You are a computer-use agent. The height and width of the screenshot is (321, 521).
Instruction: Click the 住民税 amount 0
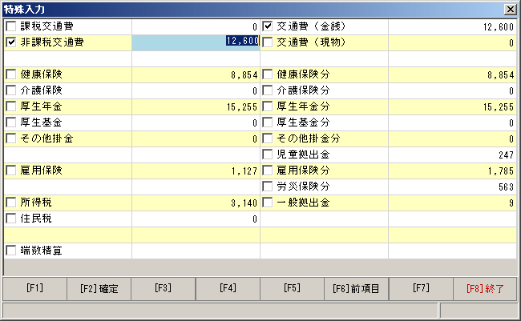pos(196,219)
